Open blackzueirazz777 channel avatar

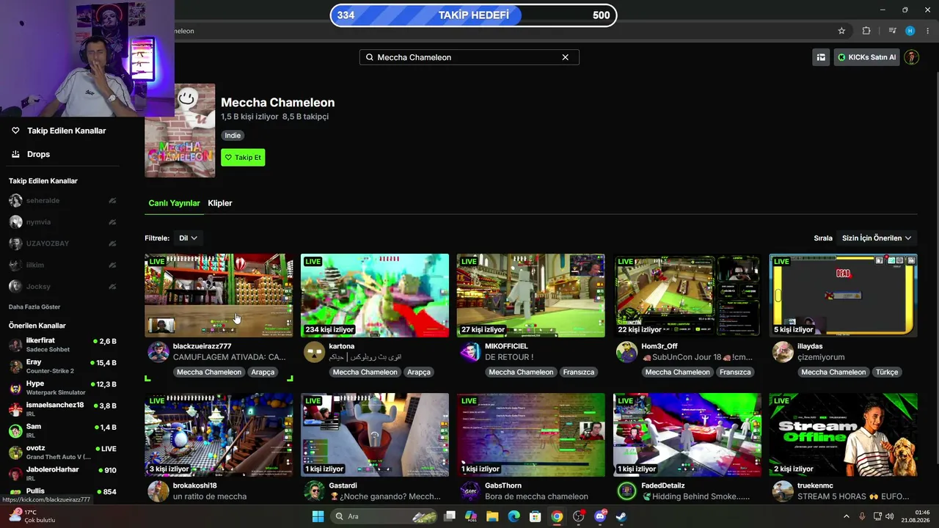(158, 352)
